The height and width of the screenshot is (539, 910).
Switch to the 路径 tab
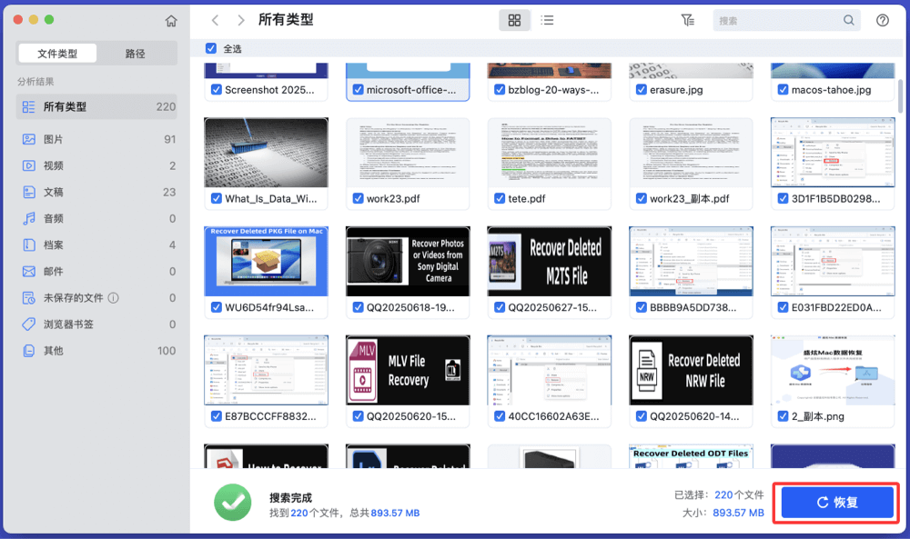coord(136,54)
